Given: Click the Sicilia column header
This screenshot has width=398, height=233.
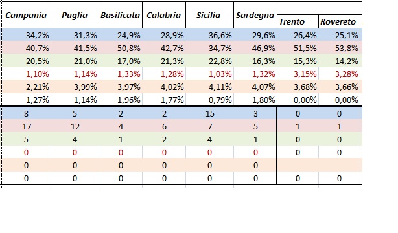Looking at the screenshot, I should coord(209,16).
